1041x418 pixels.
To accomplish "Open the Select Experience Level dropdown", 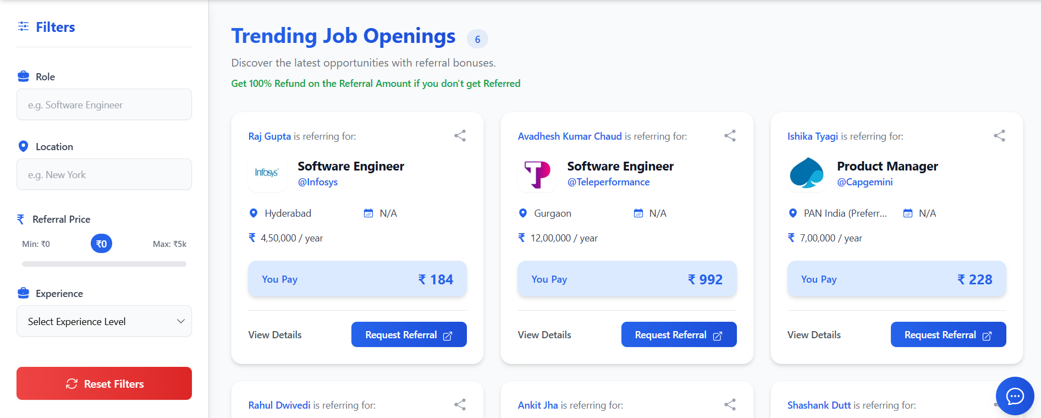I will click(104, 321).
